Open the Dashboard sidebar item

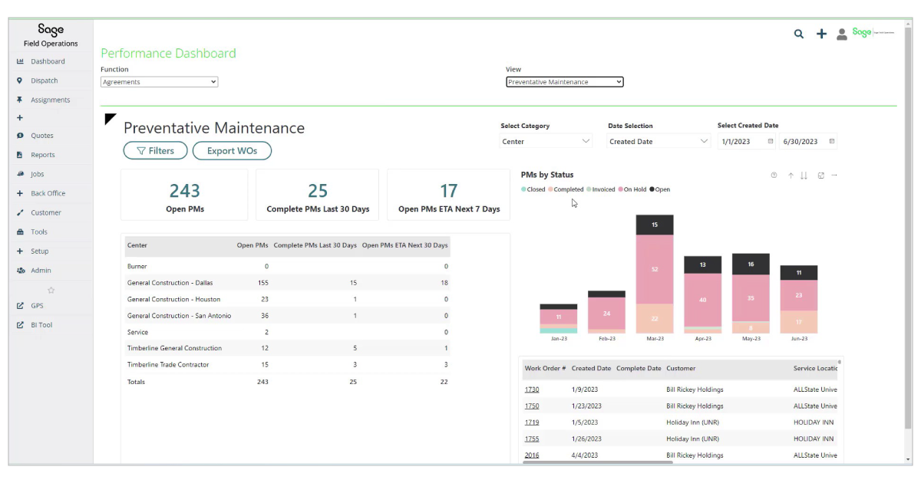point(48,61)
